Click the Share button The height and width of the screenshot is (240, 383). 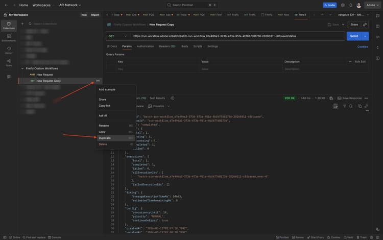pyautogui.click(x=354, y=25)
